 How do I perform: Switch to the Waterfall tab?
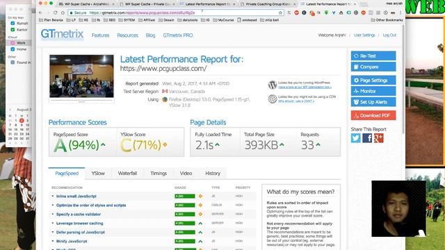(x=127, y=173)
